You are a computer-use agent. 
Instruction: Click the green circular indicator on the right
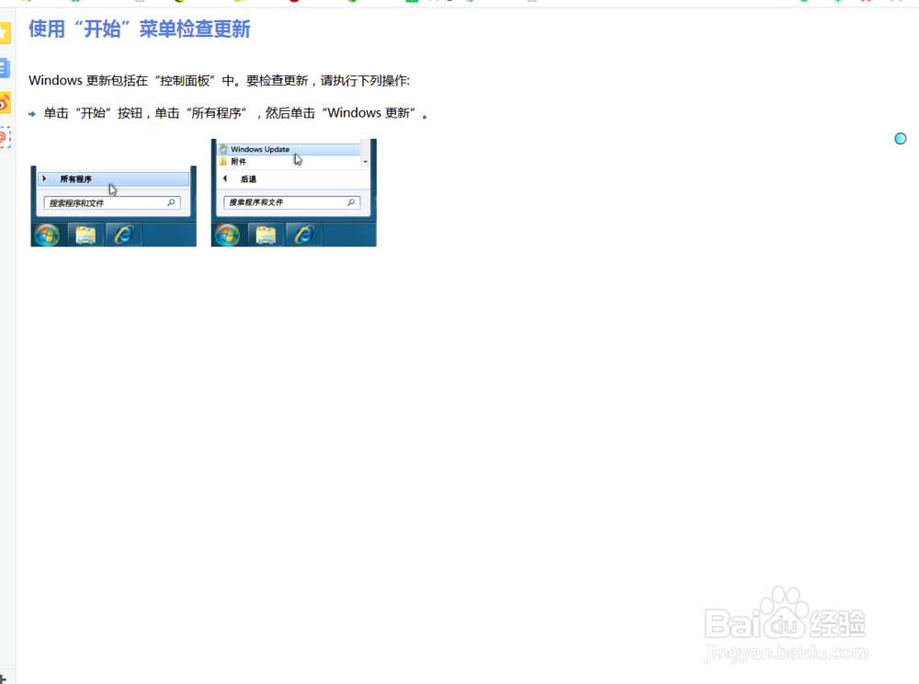(900, 138)
